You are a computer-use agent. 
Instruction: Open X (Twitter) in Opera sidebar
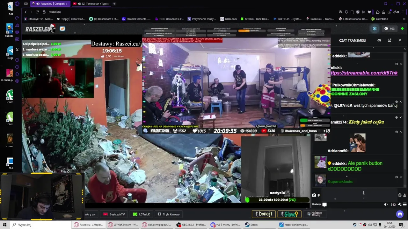[x=17, y=50]
